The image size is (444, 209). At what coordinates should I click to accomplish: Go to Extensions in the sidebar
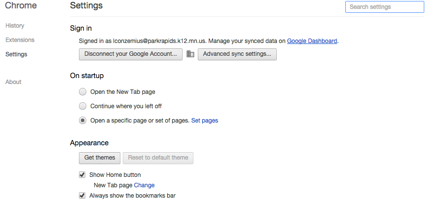pyautogui.click(x=20, y=40)
